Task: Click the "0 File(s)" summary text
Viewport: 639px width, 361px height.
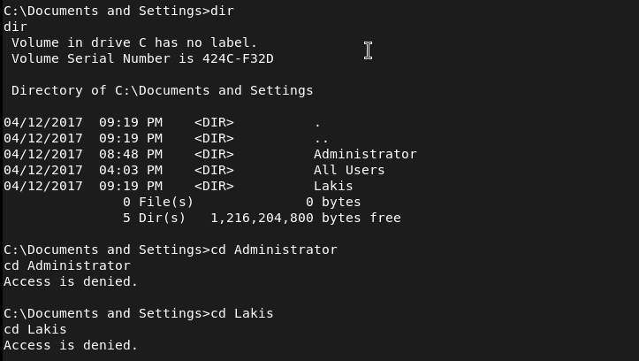Action: (x=154, y=202)
